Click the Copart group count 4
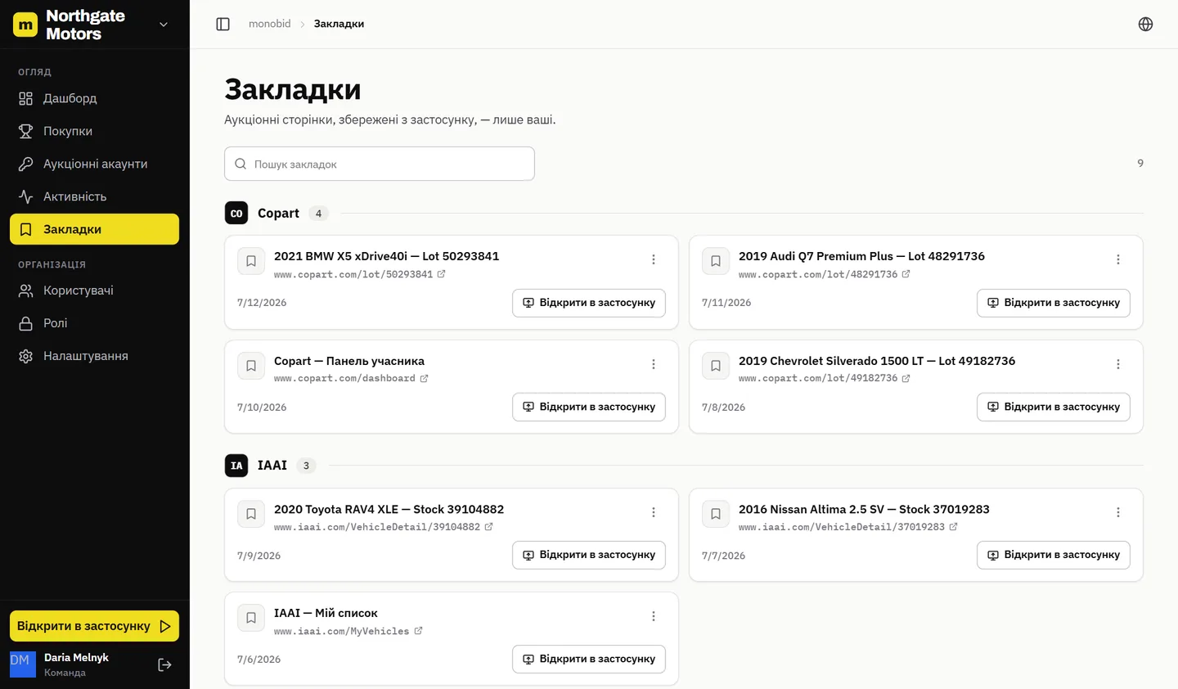Viewport: 1178px width, 689px height. point(318,214)
